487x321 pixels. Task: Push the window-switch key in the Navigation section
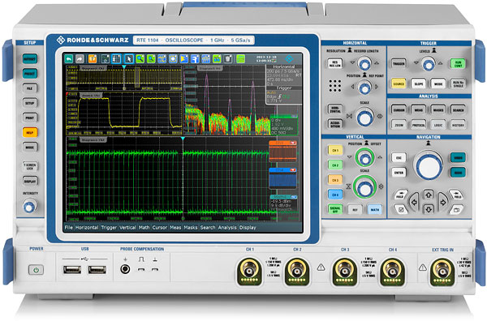coord(456,210)
